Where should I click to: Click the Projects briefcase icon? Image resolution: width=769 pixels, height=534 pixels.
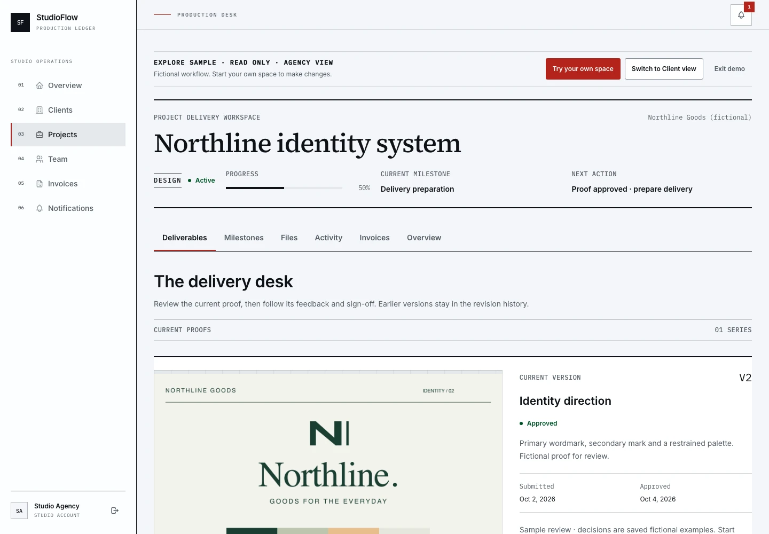point(40,135)
